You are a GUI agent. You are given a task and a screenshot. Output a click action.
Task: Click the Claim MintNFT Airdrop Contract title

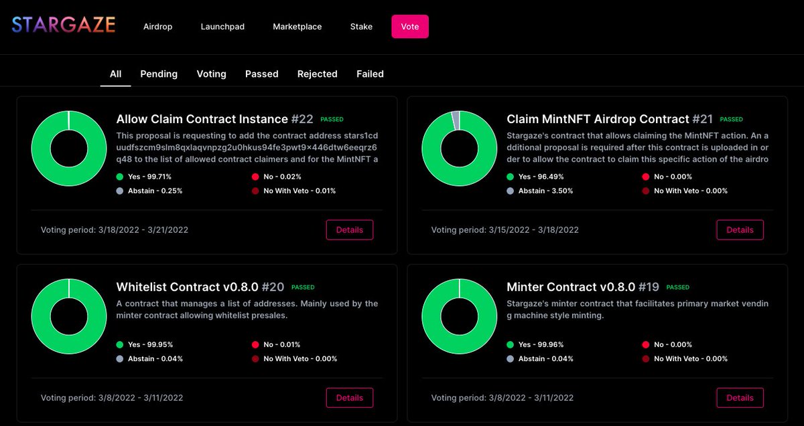598,119
